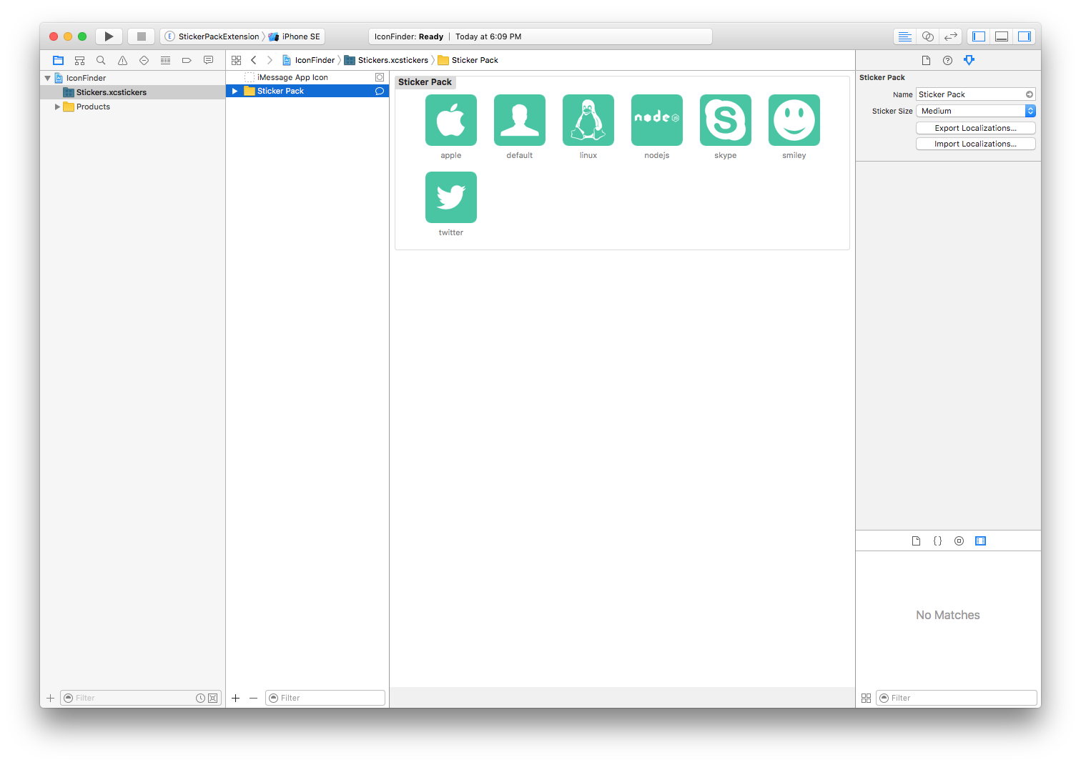
Task: Open the Report navigator speech bubble icon
Action: pyautogui.click(x=208, y=60)
